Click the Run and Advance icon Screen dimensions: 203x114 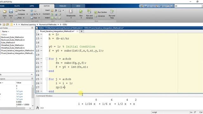point(89,11)
